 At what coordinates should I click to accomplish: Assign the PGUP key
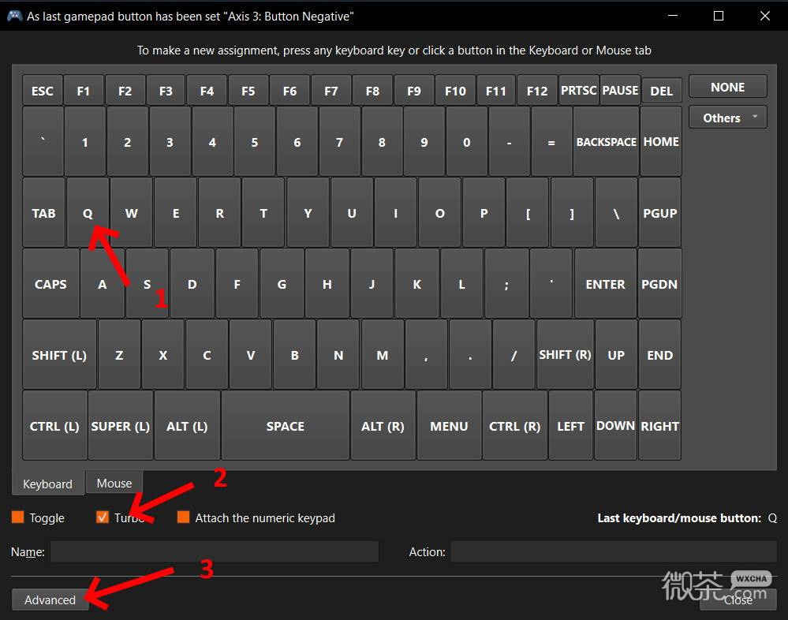(660, 212)
